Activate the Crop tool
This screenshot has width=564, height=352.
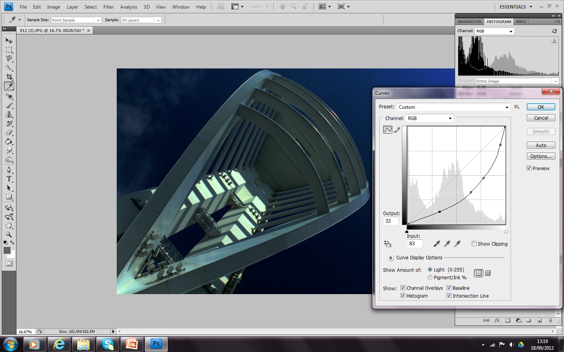point(9,77)
